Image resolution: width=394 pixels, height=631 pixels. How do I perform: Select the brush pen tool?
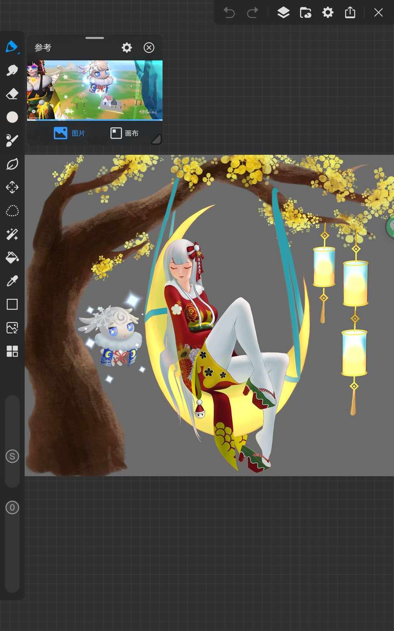point(12,47)
